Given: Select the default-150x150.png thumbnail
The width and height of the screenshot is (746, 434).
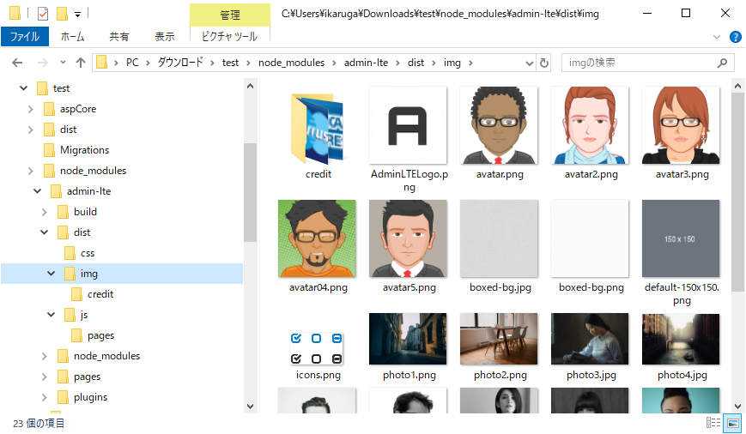Looking at the screenshot, I should pos(681,238).
